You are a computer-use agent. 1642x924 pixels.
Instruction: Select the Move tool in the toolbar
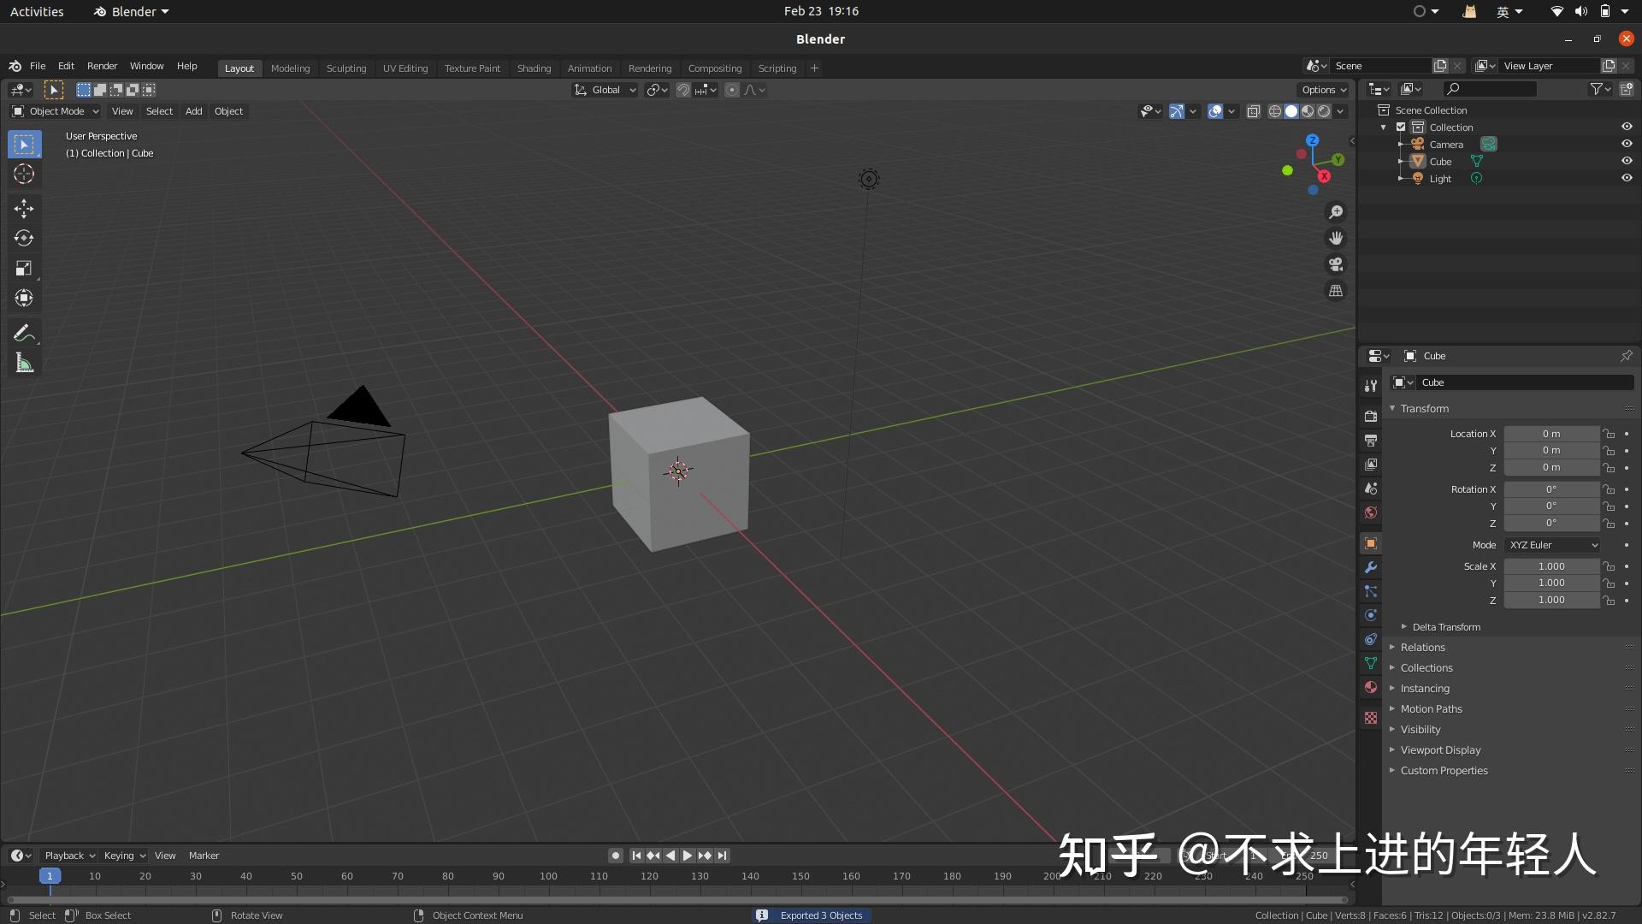pos(23,208)
